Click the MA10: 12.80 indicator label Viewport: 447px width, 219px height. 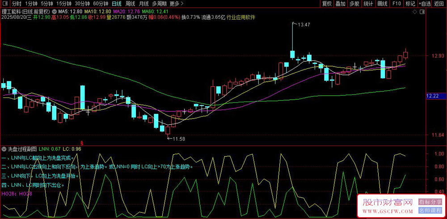point(98,12)
